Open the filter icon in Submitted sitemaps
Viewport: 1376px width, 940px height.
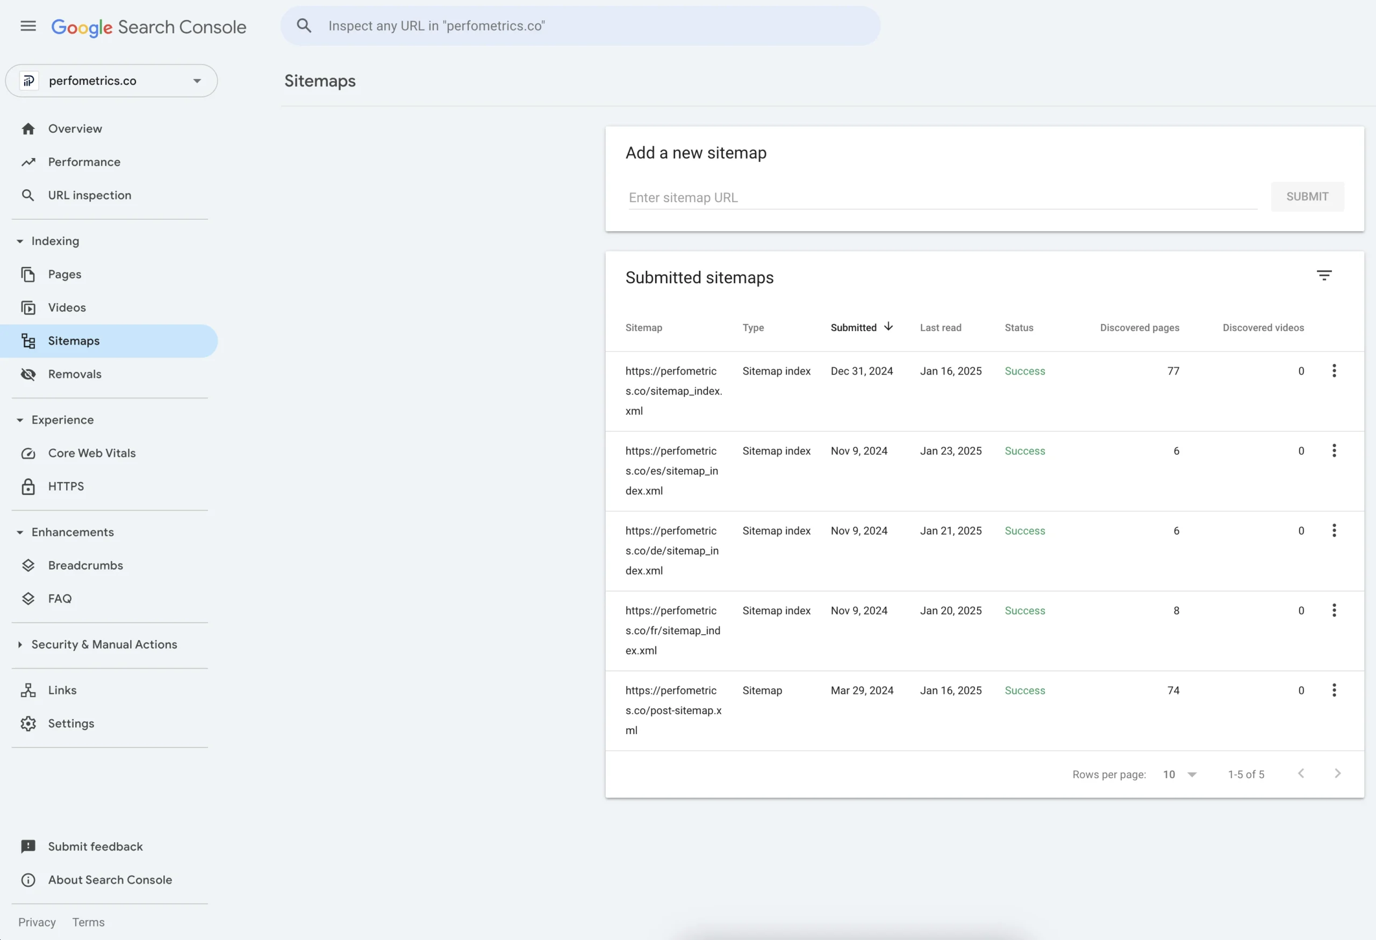click(1324, 275)
